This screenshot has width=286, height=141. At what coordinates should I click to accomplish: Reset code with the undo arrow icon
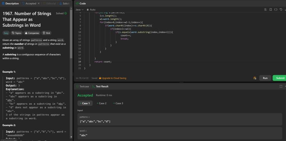pyautogui.click(x=281, y=10)
